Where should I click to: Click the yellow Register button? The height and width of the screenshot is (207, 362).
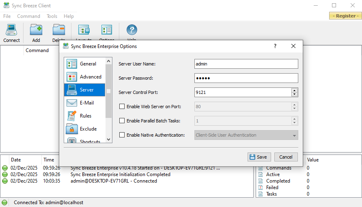(x=344, y=16)
